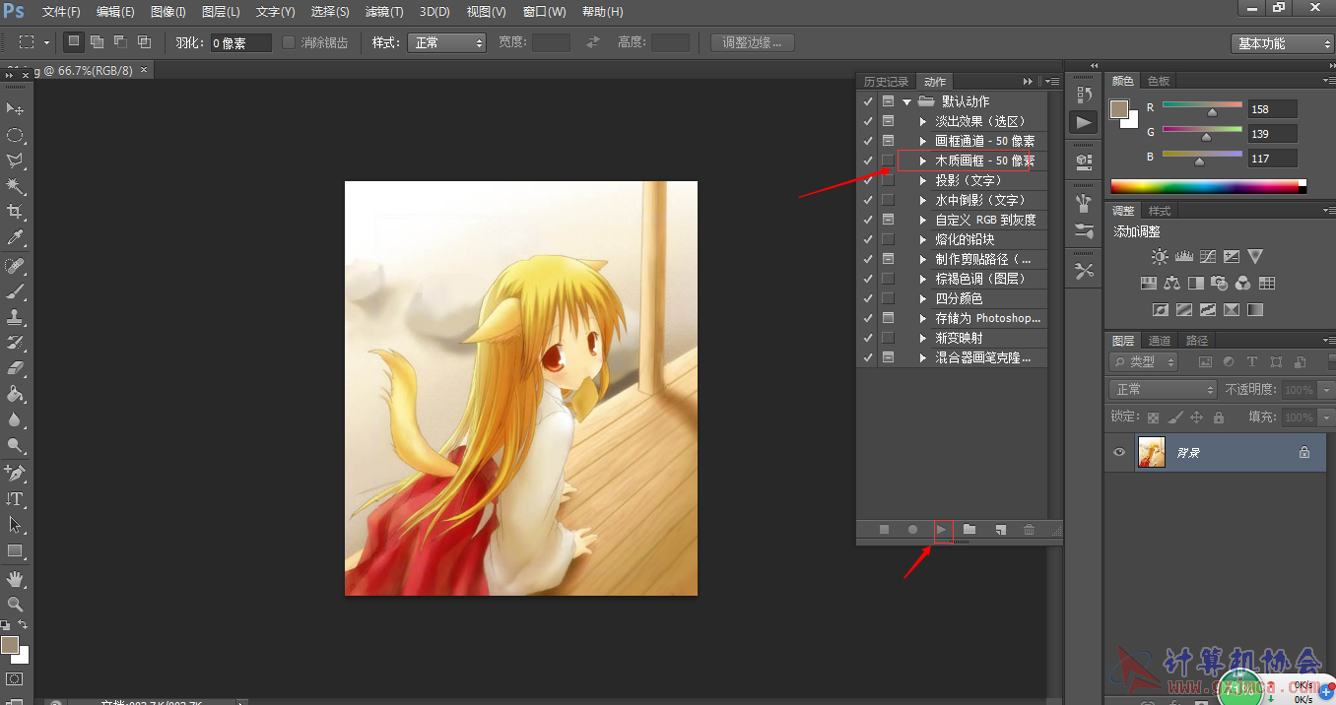
Task: Adjust the R color slider
Action: pos(1212,112)
